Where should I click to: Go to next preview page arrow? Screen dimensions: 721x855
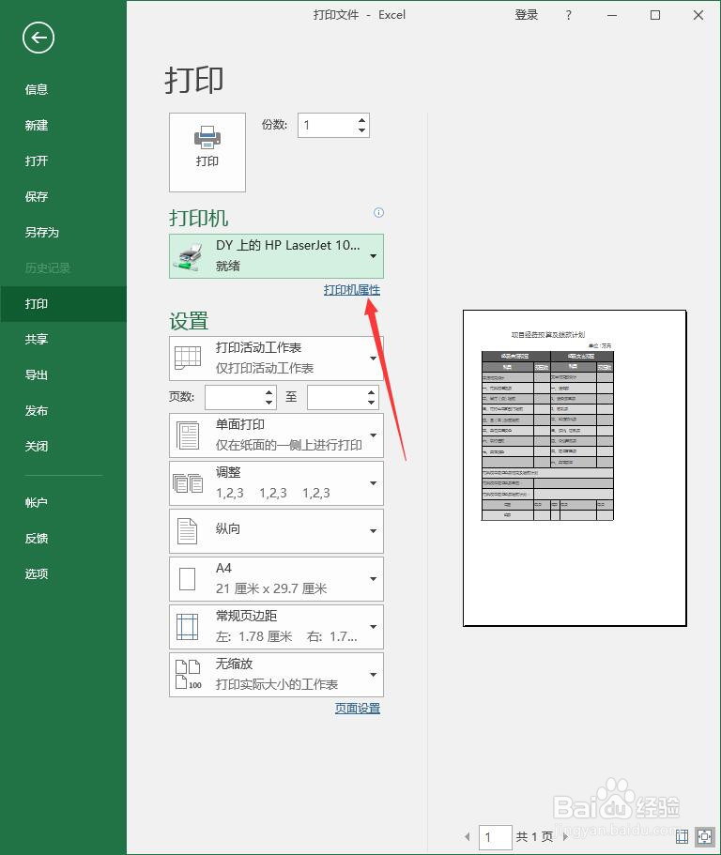pos(565,836)
